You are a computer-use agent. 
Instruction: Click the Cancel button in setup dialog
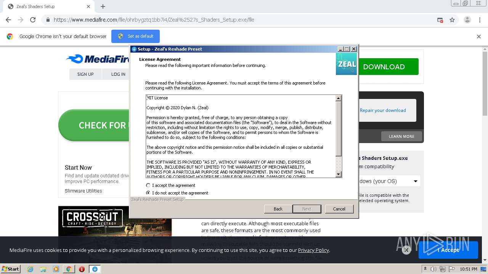pyautogui.click(x=339, y=209)
